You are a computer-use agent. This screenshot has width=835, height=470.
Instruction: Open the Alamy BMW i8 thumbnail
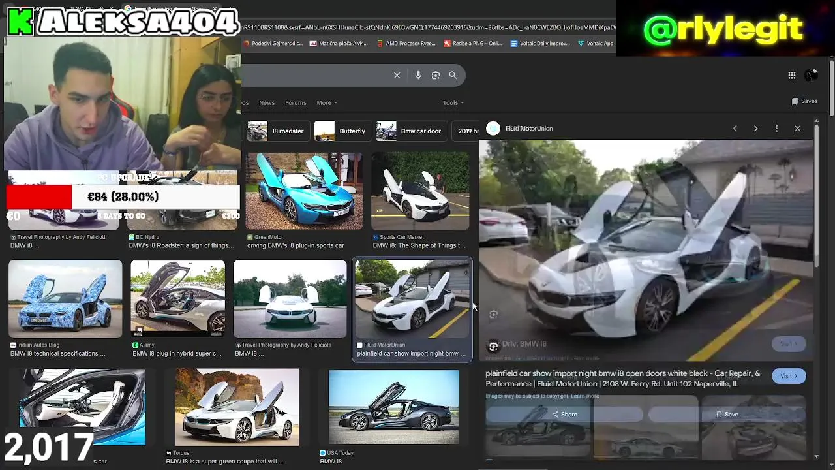tap(177, 299)
